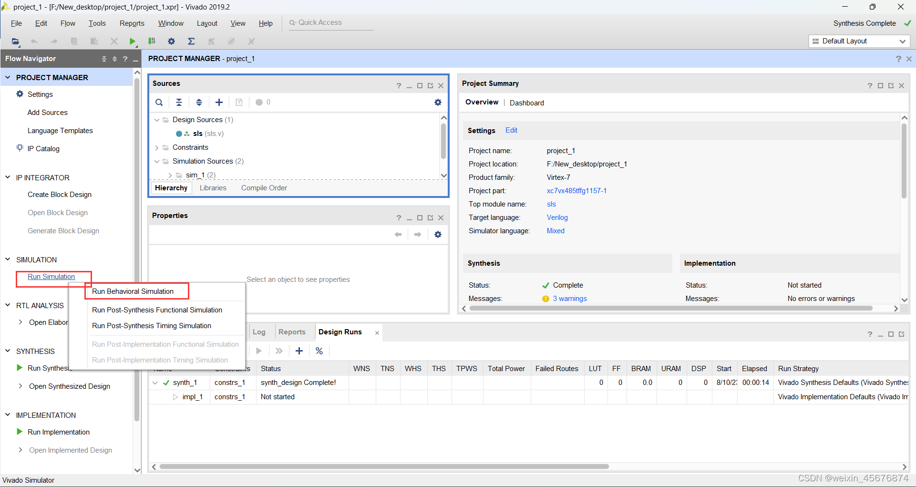Image resolution: width=916 pixels, height=487 pixels.
Task: Click the Open Project toolbar icon
Action: [15, 41]
